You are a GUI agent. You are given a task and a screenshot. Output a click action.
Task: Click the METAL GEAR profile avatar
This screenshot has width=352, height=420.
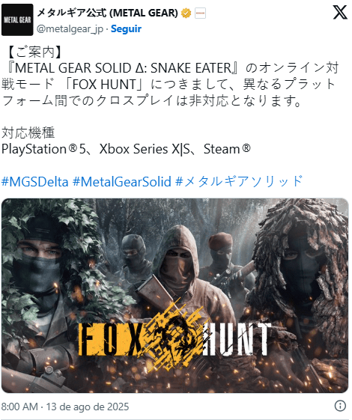tap(17, 19)
